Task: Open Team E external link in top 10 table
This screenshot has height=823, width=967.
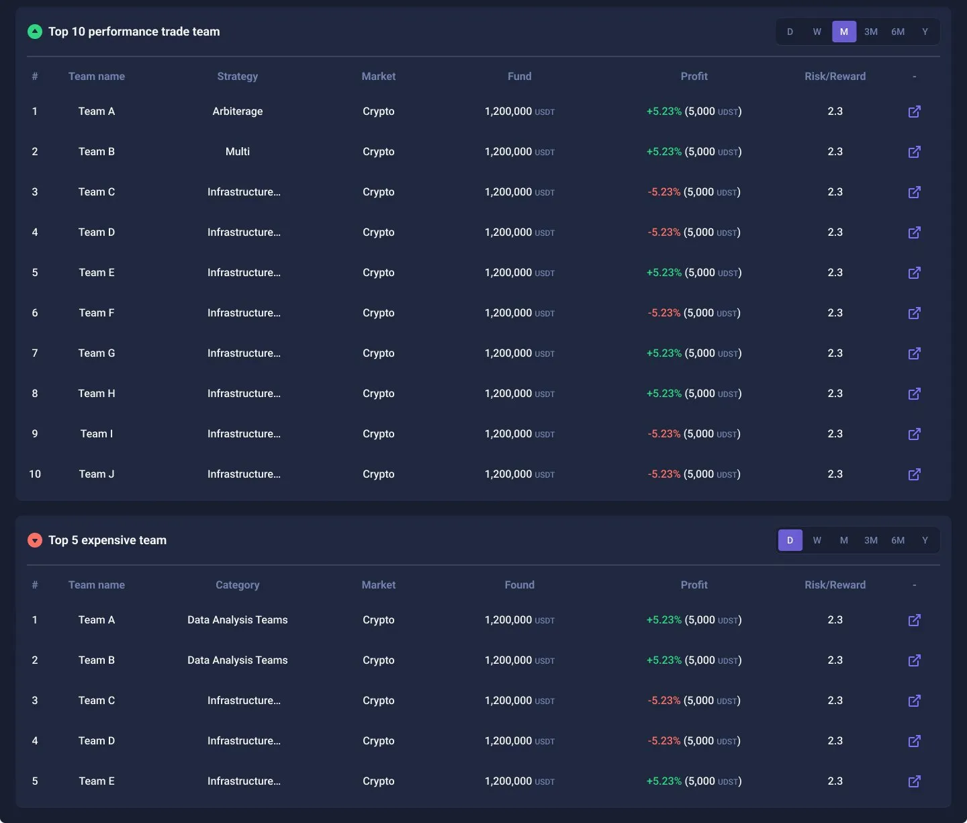Action: click(x=914, y=273)
